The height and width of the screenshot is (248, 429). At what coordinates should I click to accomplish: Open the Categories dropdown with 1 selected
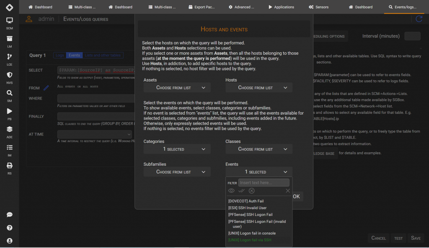[x=177, y=149]
